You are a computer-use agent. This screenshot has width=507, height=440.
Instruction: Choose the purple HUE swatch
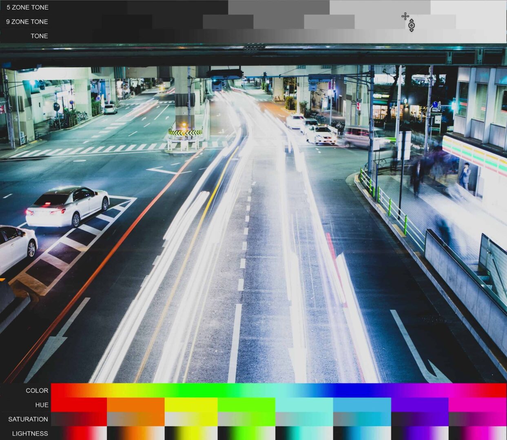coord(420,405)
